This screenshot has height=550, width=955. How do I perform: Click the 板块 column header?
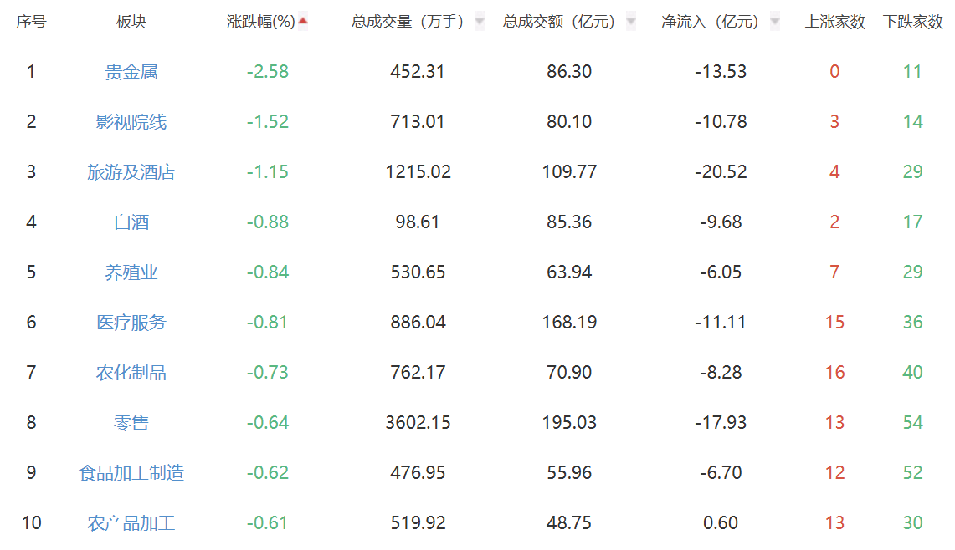click(131, 23)
